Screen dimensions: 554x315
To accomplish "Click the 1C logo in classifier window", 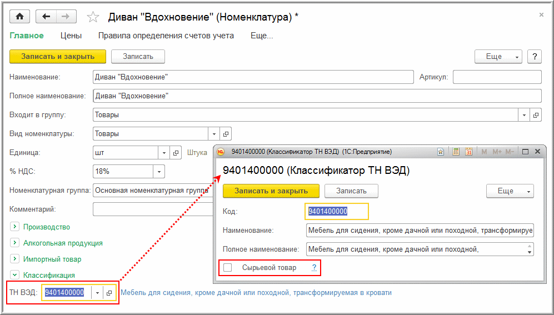I will click(x=221, y=152).
